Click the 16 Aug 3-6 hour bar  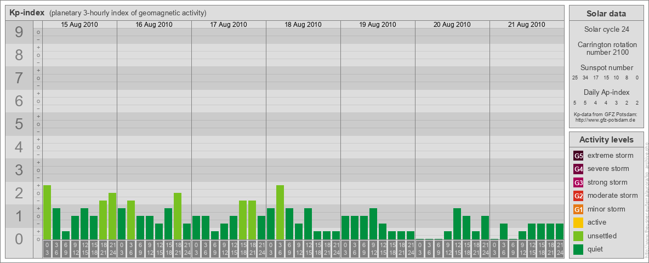pos(131,220)
